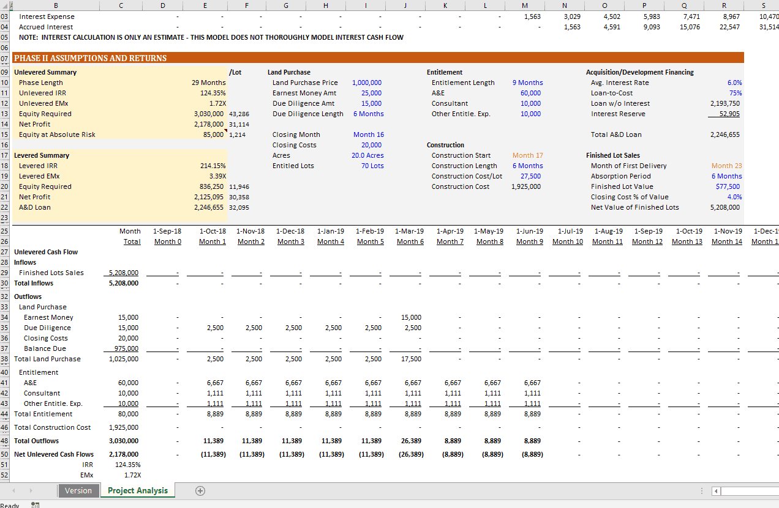Select the NOTE: INTEREST CALCULATION estimate text
Viewport: 779px width, 508px height.
[211, 37]
